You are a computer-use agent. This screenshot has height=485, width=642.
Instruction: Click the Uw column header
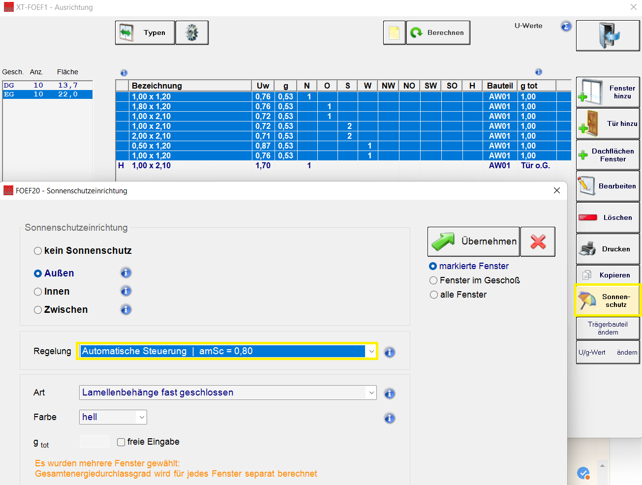pyautogui.click(x=263, y=86)
